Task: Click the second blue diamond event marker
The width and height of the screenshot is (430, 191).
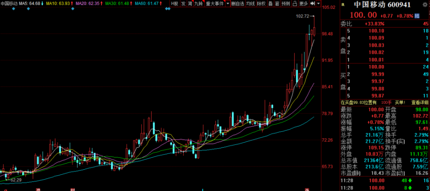Action: [x=28, y=9]
